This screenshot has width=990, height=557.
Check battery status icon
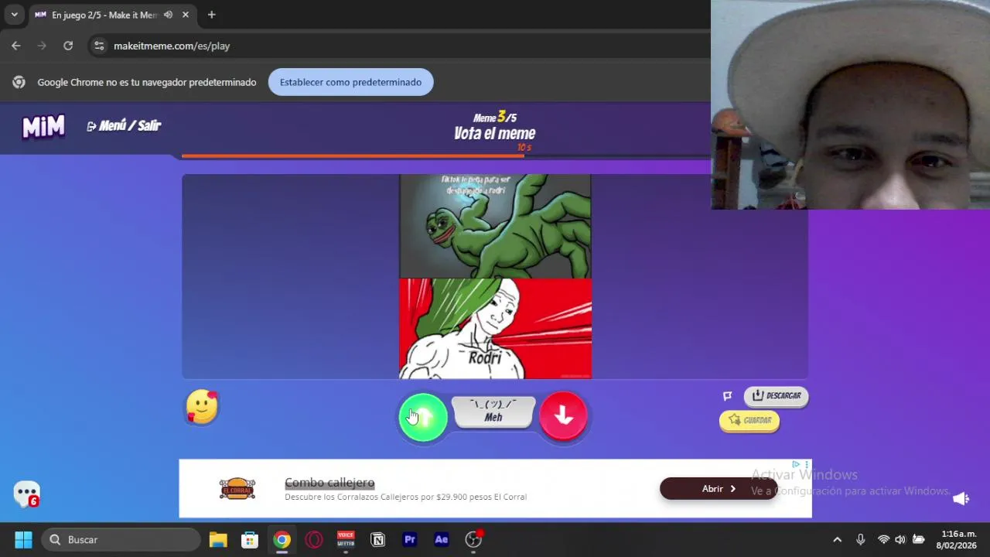[919, 539]
